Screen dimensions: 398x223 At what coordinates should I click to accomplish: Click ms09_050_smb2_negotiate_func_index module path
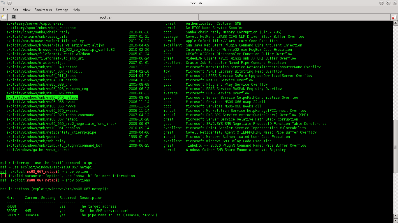coord(61,124)
